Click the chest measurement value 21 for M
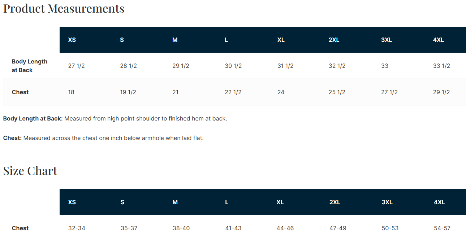 (176, 92)
